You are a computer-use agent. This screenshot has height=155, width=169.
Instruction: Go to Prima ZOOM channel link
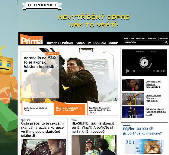[x=129, y=39]
